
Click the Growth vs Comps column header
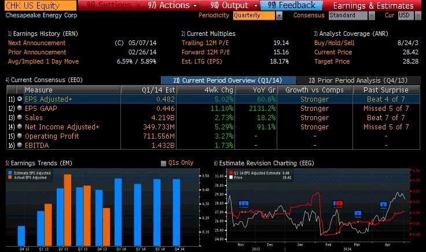point(315,90)
